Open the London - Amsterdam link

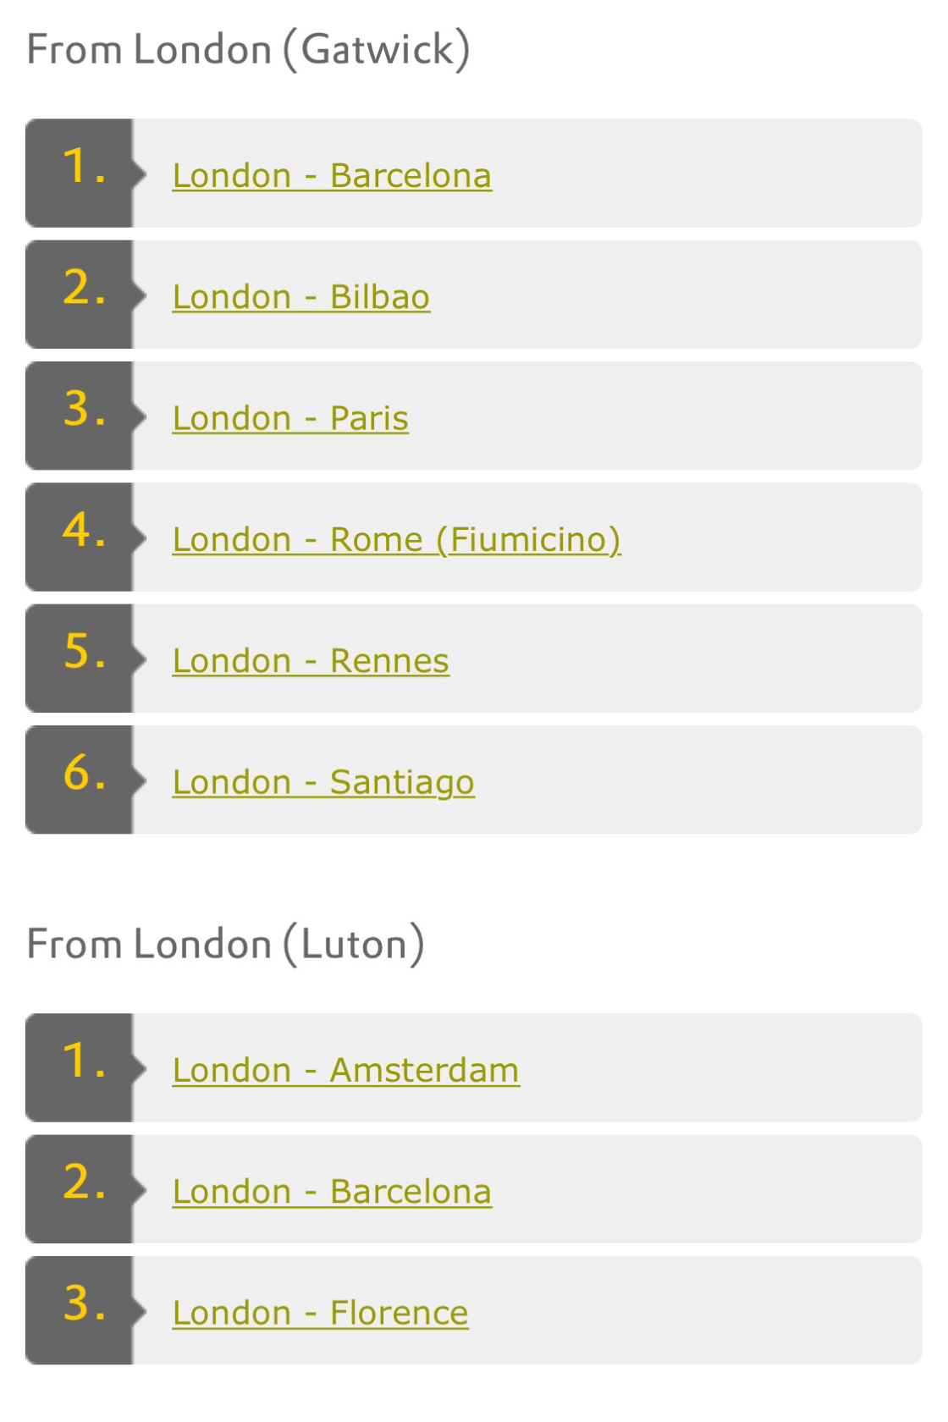coord(345,1071)
